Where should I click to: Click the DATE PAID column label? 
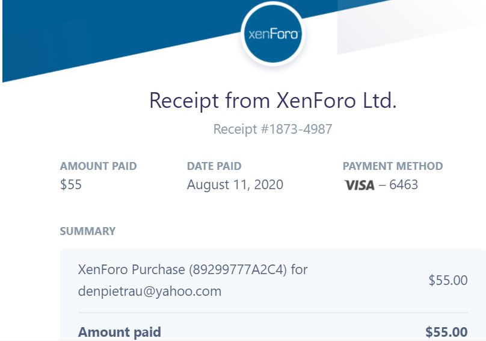tap(214, 166)
